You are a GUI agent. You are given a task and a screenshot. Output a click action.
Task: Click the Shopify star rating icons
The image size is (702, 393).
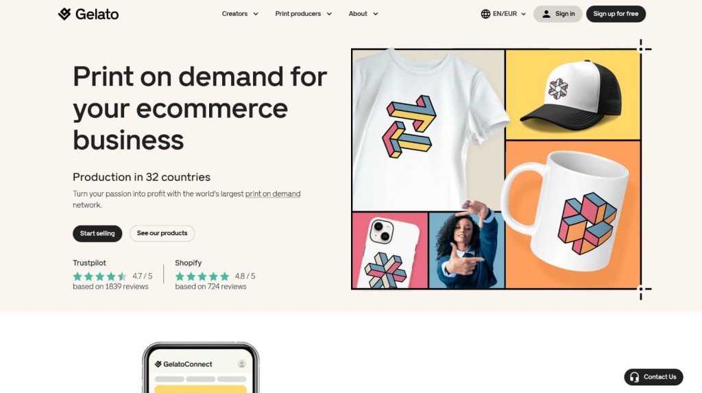[x=202, y=276]
